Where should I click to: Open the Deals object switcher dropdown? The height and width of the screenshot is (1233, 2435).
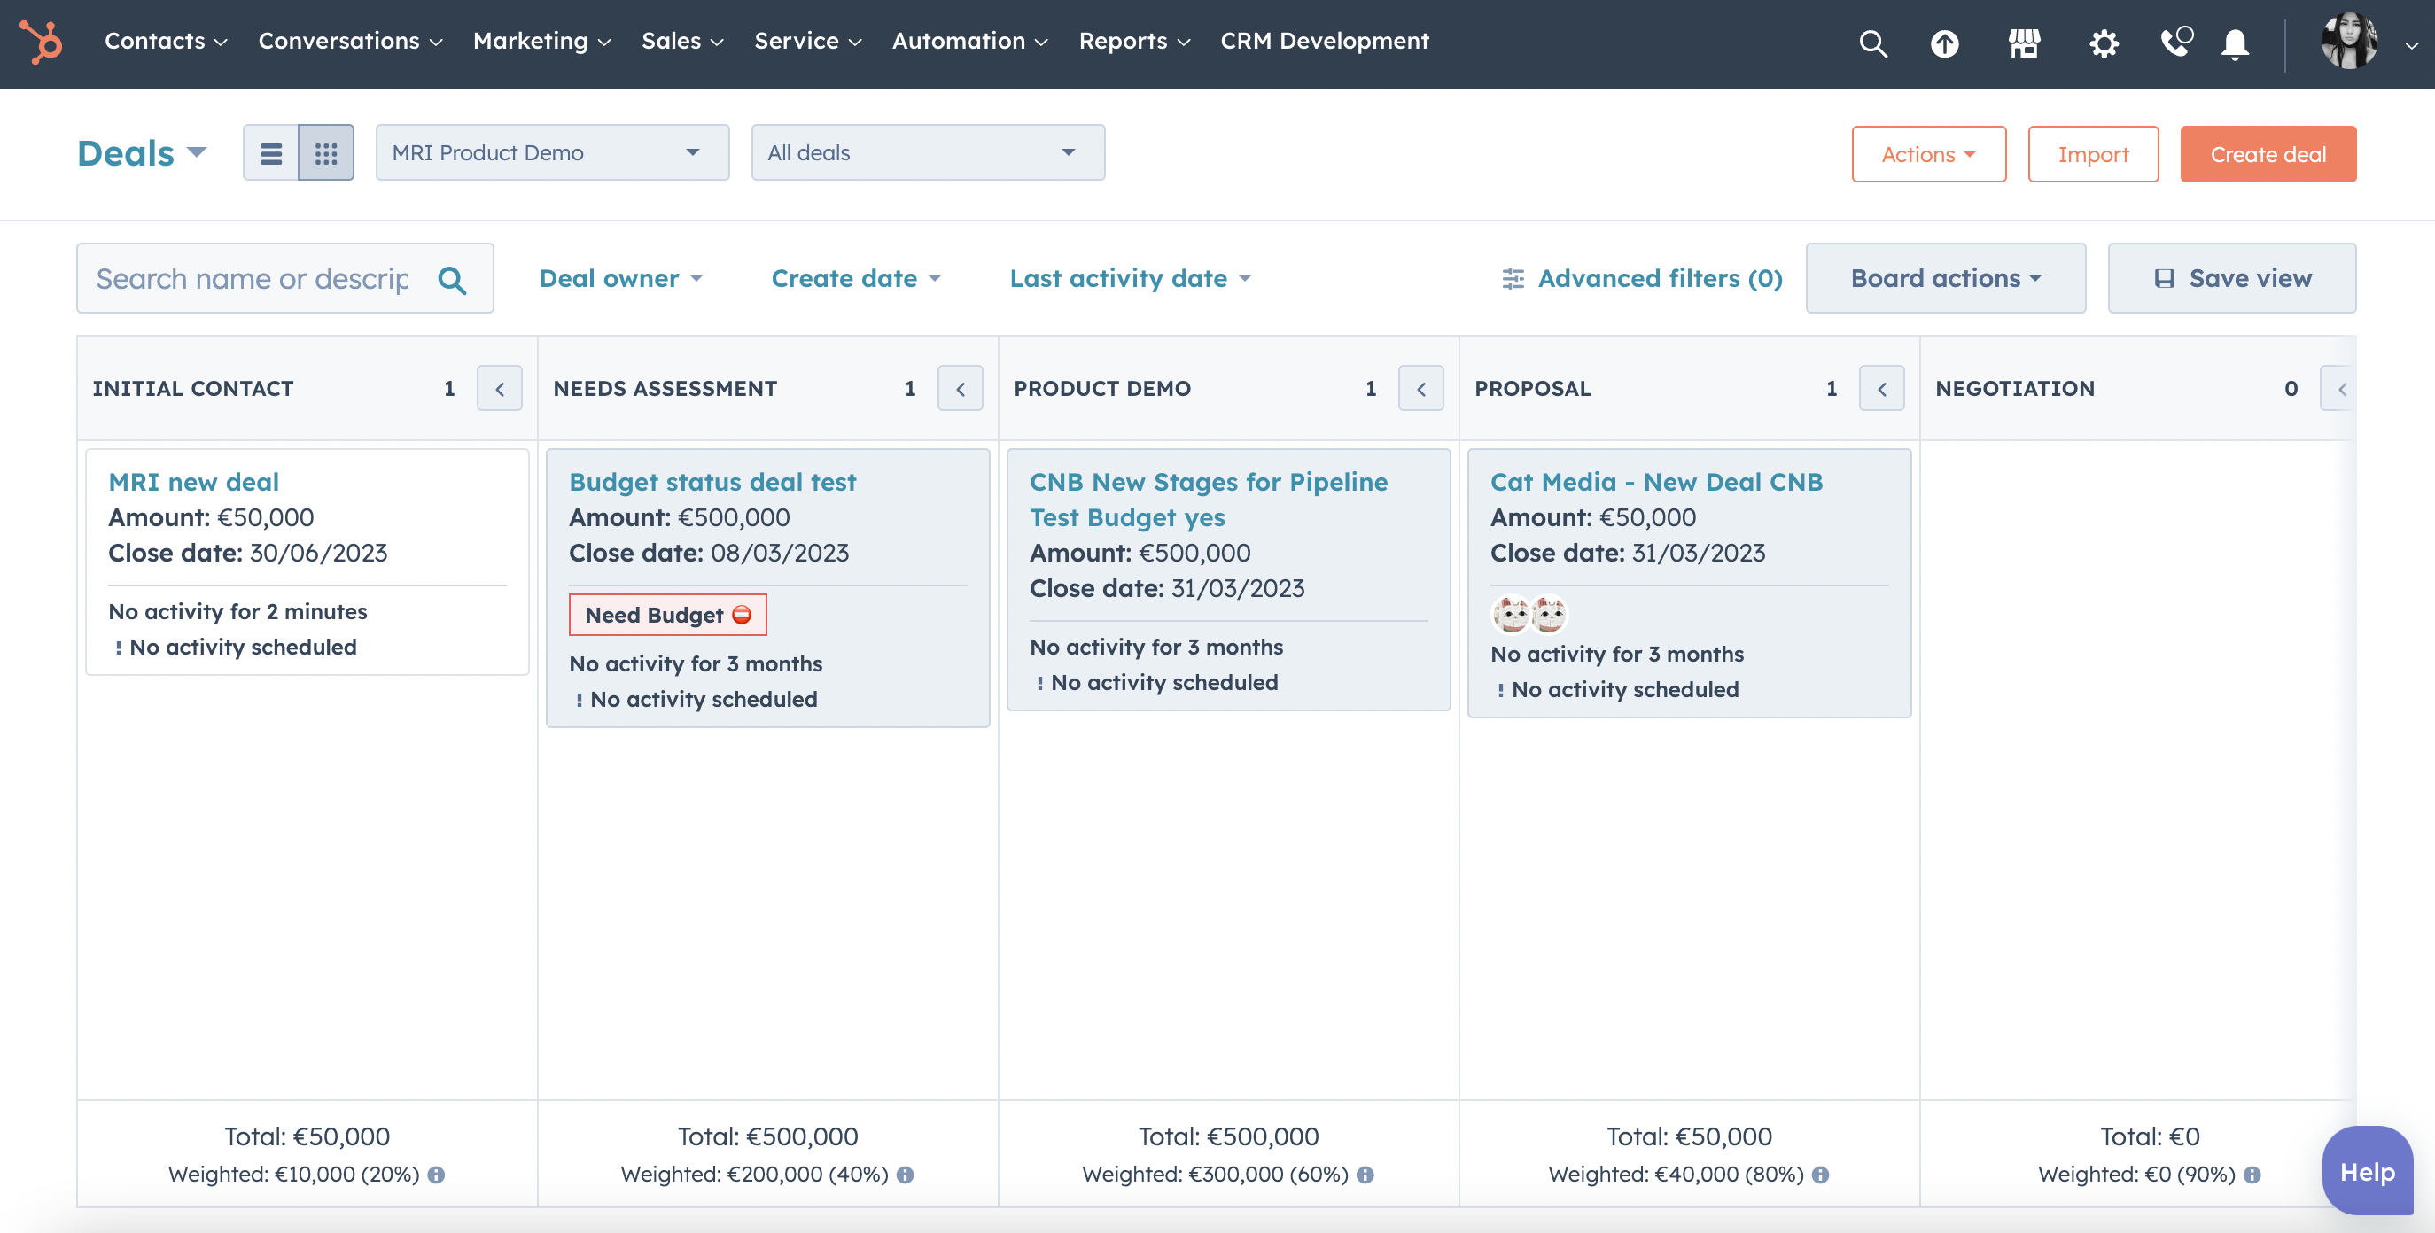(141, 153)
